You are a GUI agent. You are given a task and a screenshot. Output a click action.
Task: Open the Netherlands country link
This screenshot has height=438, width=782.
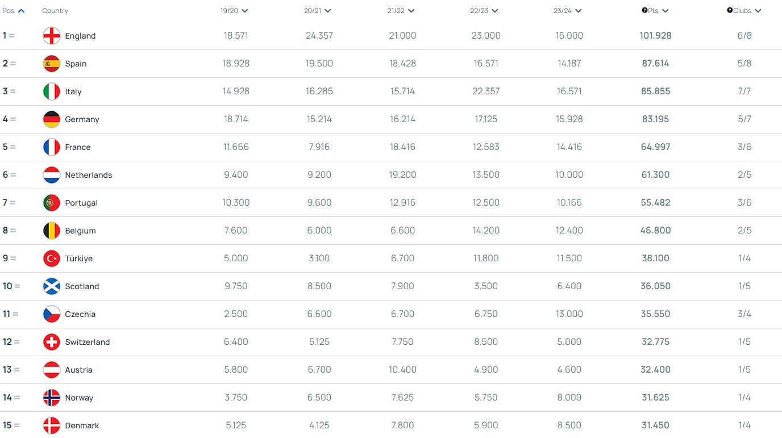[x=89, y=175]
